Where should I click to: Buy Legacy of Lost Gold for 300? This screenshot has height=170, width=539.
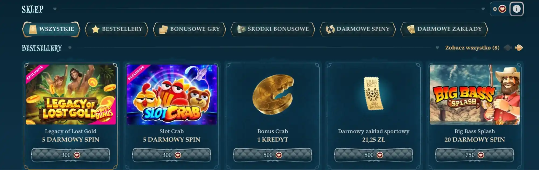point(71,155)
